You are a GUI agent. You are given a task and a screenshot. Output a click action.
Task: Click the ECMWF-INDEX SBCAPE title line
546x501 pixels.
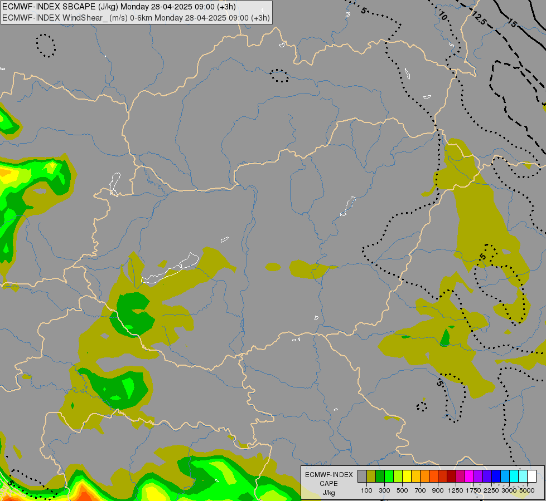[119, 7]
